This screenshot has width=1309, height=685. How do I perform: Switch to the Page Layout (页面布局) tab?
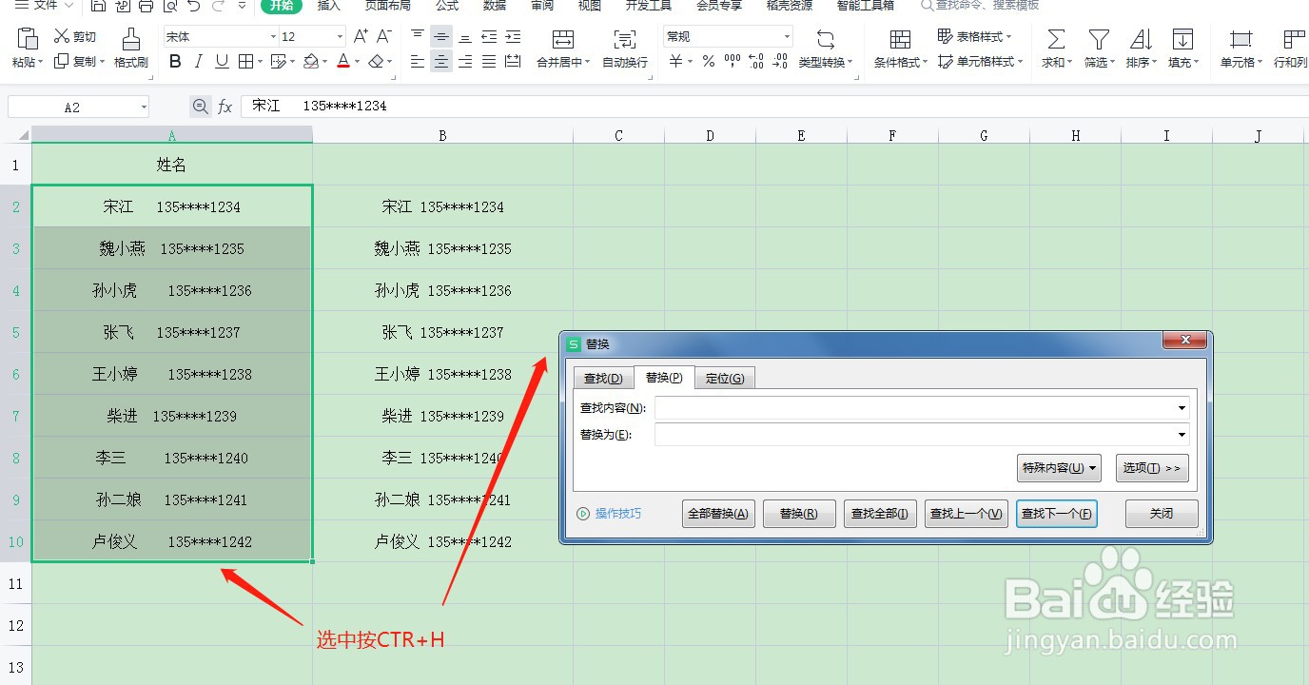click(388, 6)
